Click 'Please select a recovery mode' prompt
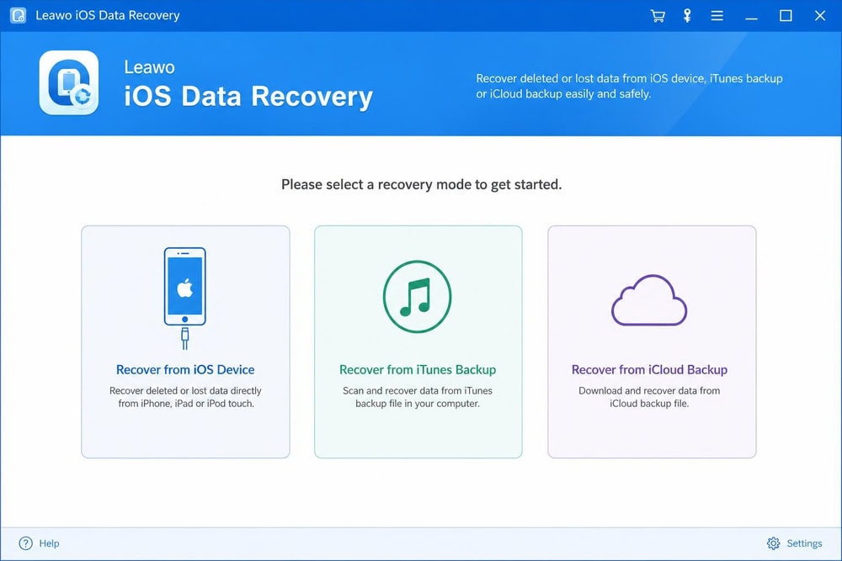 [x=421, y=184]
